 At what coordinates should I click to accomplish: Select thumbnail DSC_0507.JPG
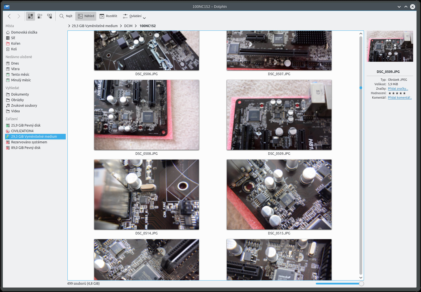pos(279,51)
